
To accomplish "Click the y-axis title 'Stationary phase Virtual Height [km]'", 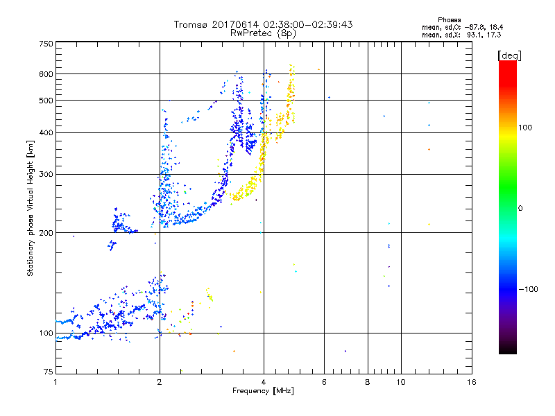I will pyautogui.click(x=31, y=208).
